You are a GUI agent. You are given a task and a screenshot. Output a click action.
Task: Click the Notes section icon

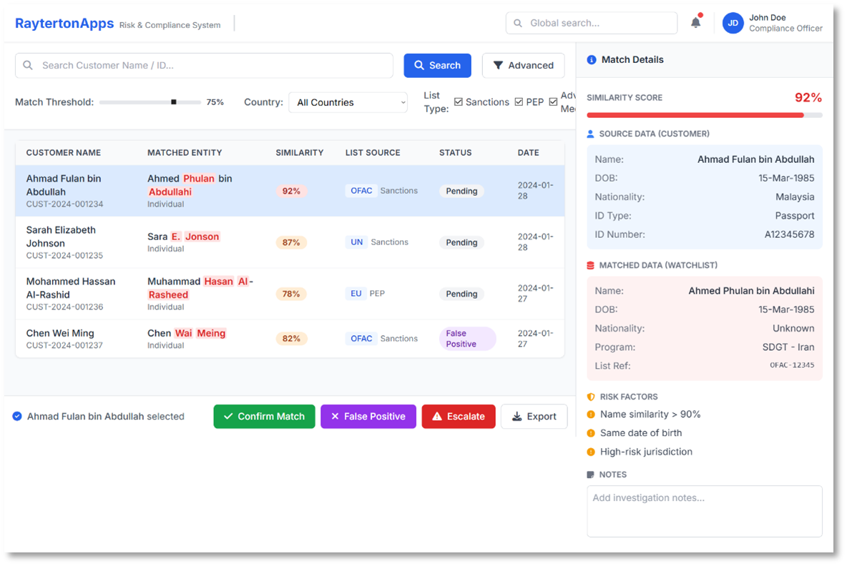tap(591, 475)
